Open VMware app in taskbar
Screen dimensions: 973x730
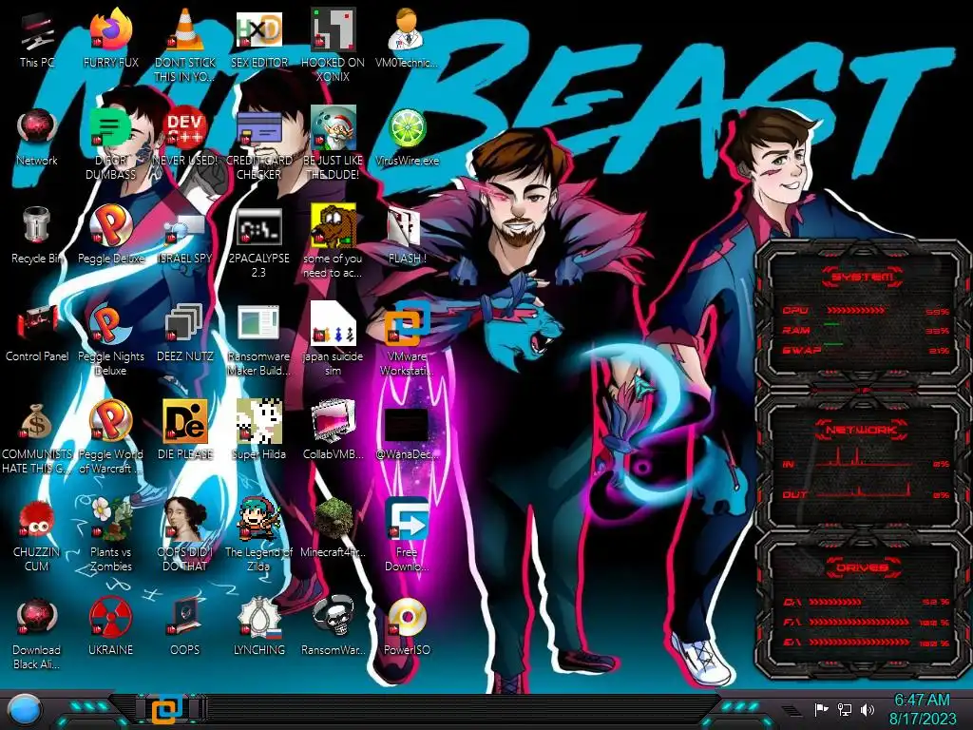coord(167,710)
